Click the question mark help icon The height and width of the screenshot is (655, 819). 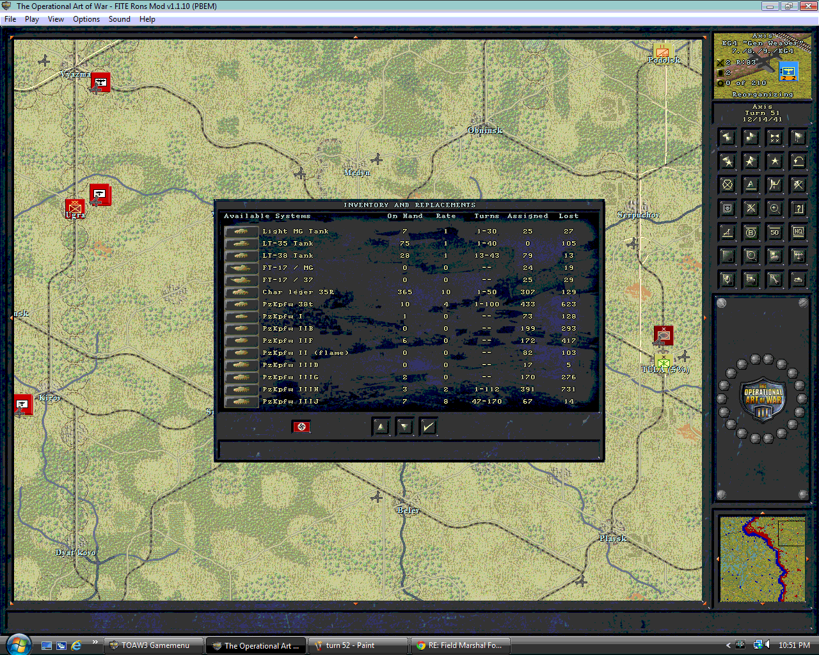pyautogui.click(x=799, y=209)
